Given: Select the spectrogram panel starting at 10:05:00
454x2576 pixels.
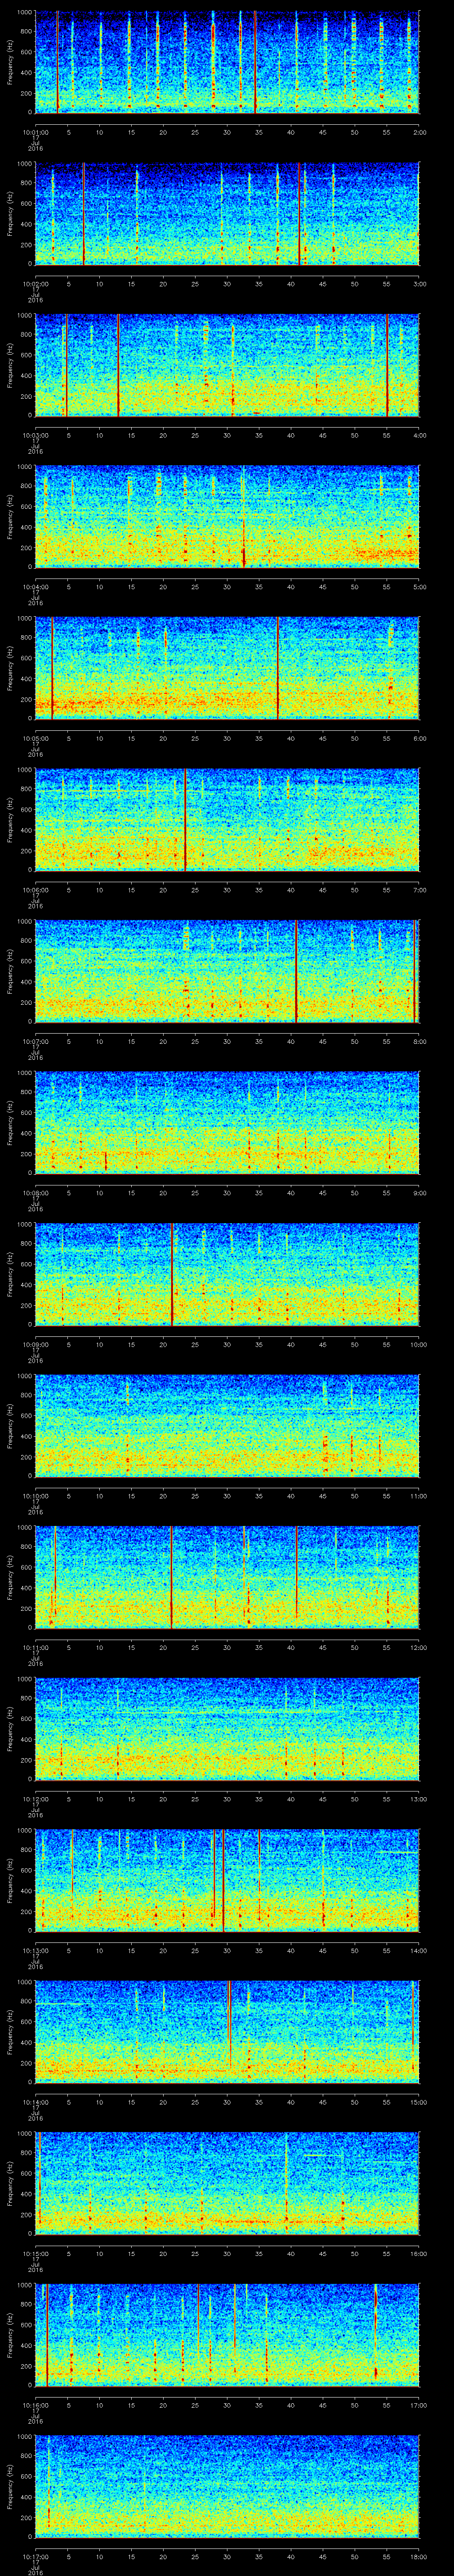Looking at the screenshot, I should (227, 668).
